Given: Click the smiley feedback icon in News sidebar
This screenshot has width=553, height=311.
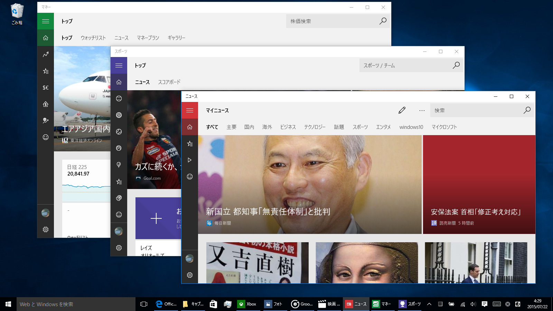Looking at the screenshot, I should [x=190, y=177].
